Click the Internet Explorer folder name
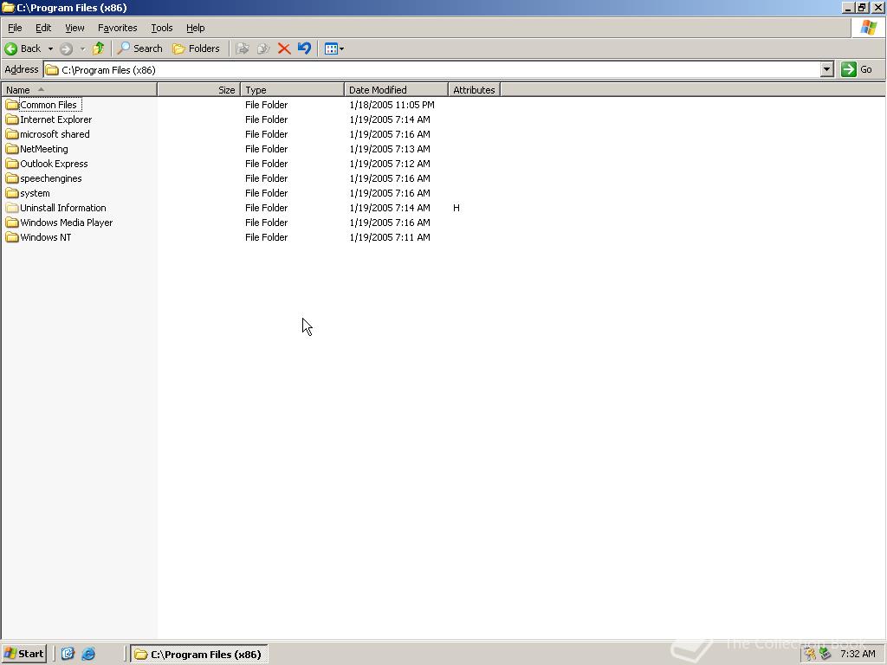 click(56, 119)
